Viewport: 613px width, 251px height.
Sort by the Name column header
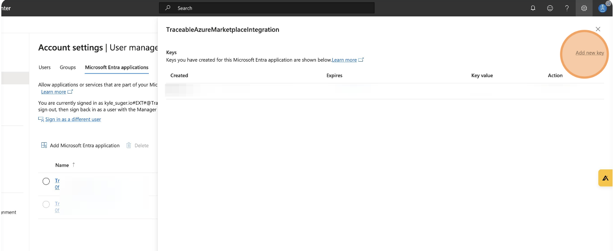(62, 165)
